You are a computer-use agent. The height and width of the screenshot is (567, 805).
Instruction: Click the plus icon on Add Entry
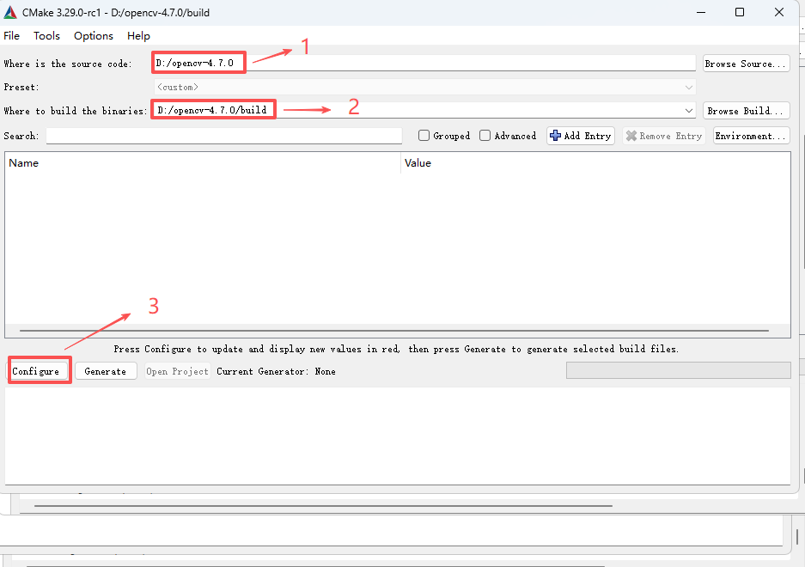(555, 136)
